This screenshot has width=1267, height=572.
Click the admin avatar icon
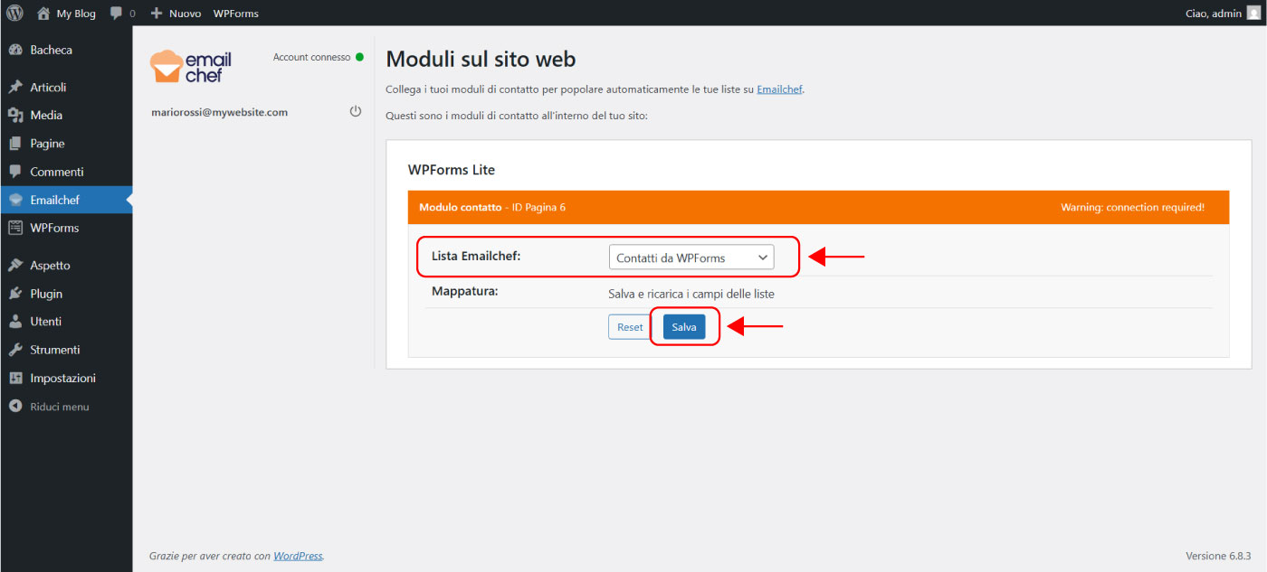(x=1253, y=14)
